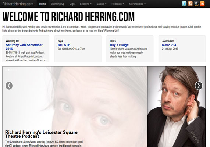Go to the previous carousel slide

coord(9,86)
